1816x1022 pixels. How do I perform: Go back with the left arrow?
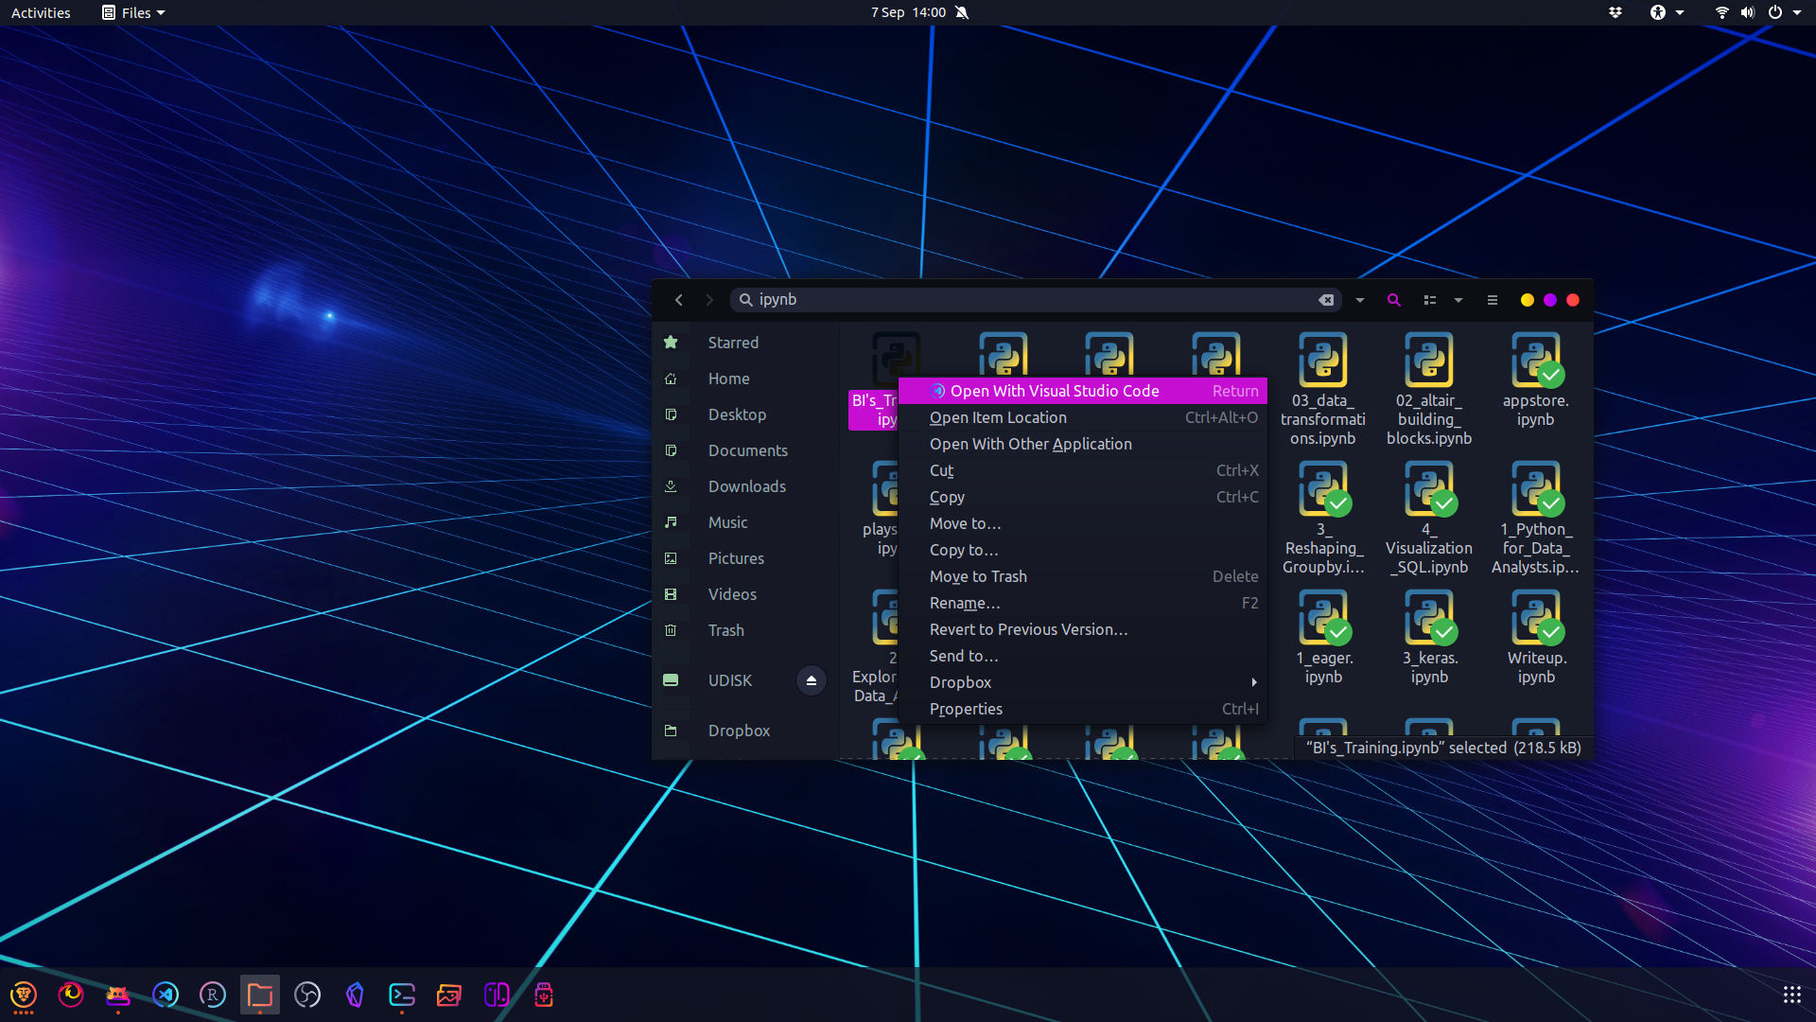[x=678, y=300]
